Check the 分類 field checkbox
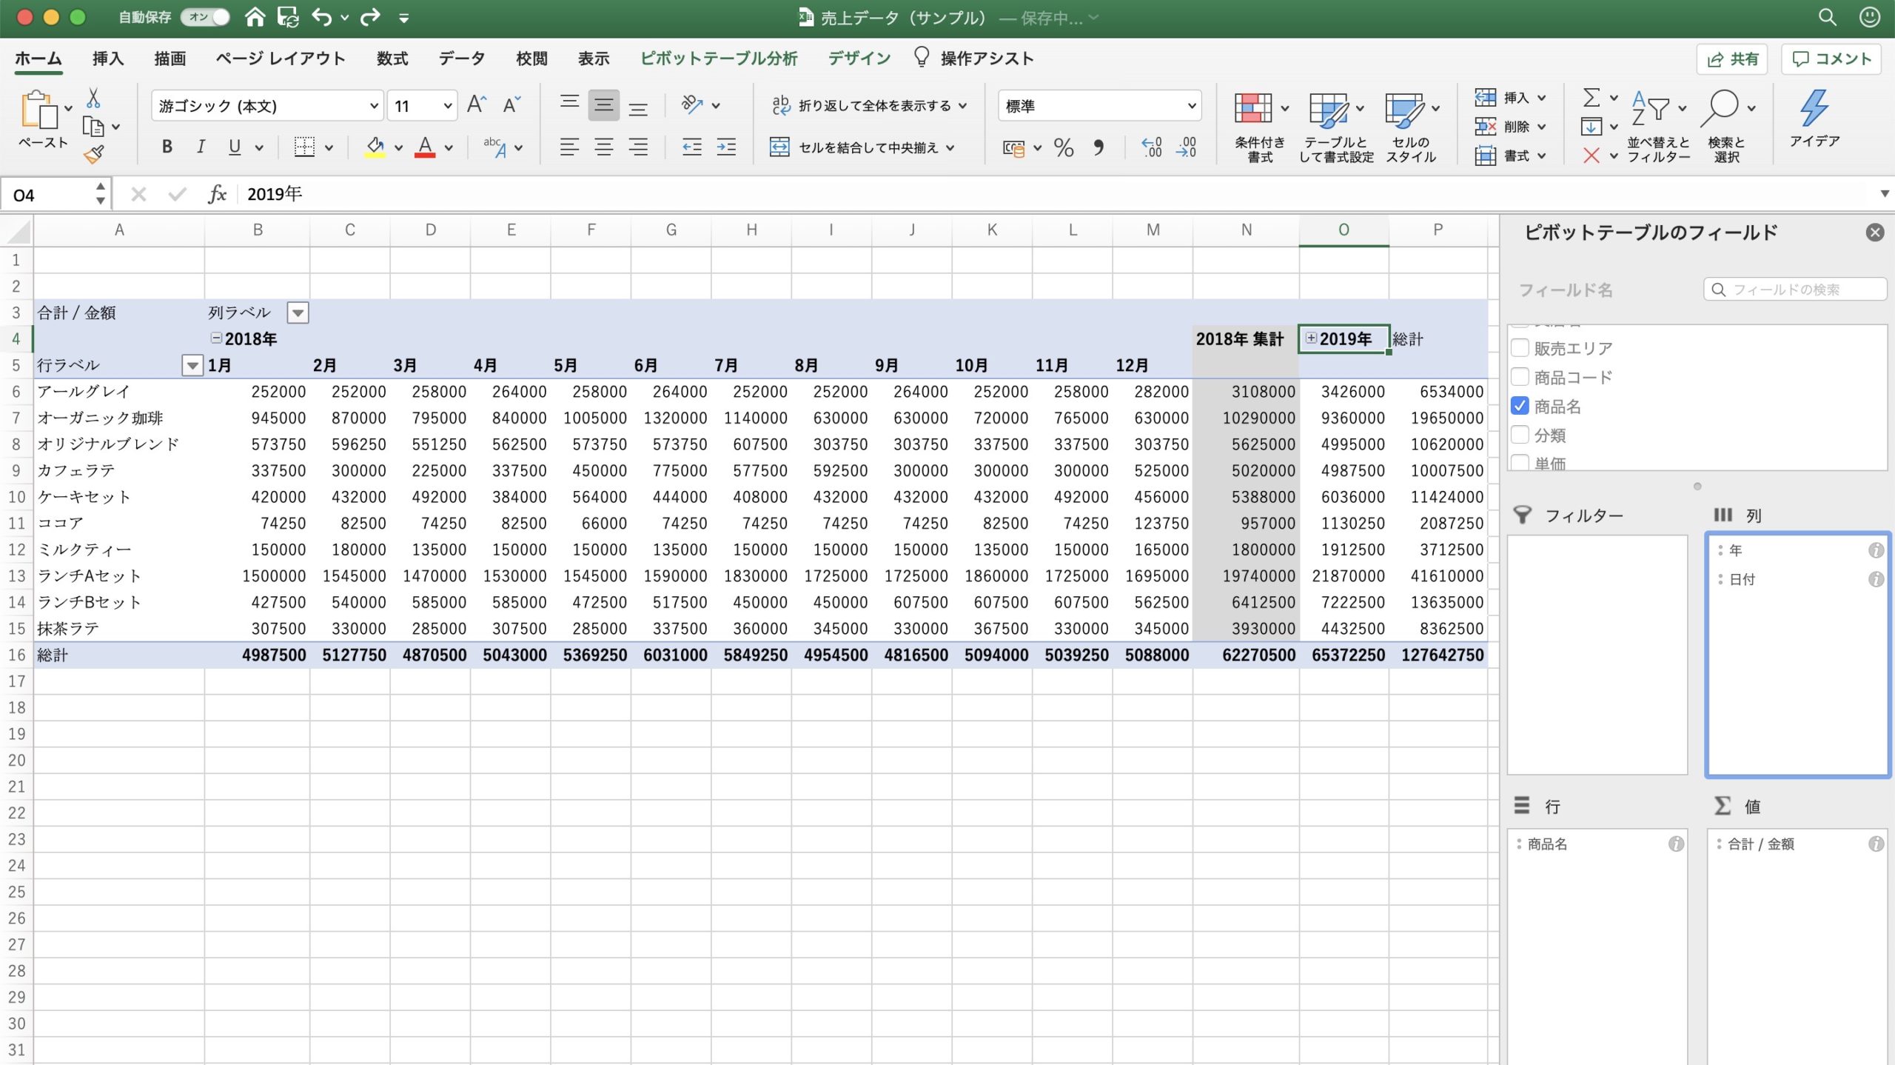1895x1065 pixels. 1520,434
